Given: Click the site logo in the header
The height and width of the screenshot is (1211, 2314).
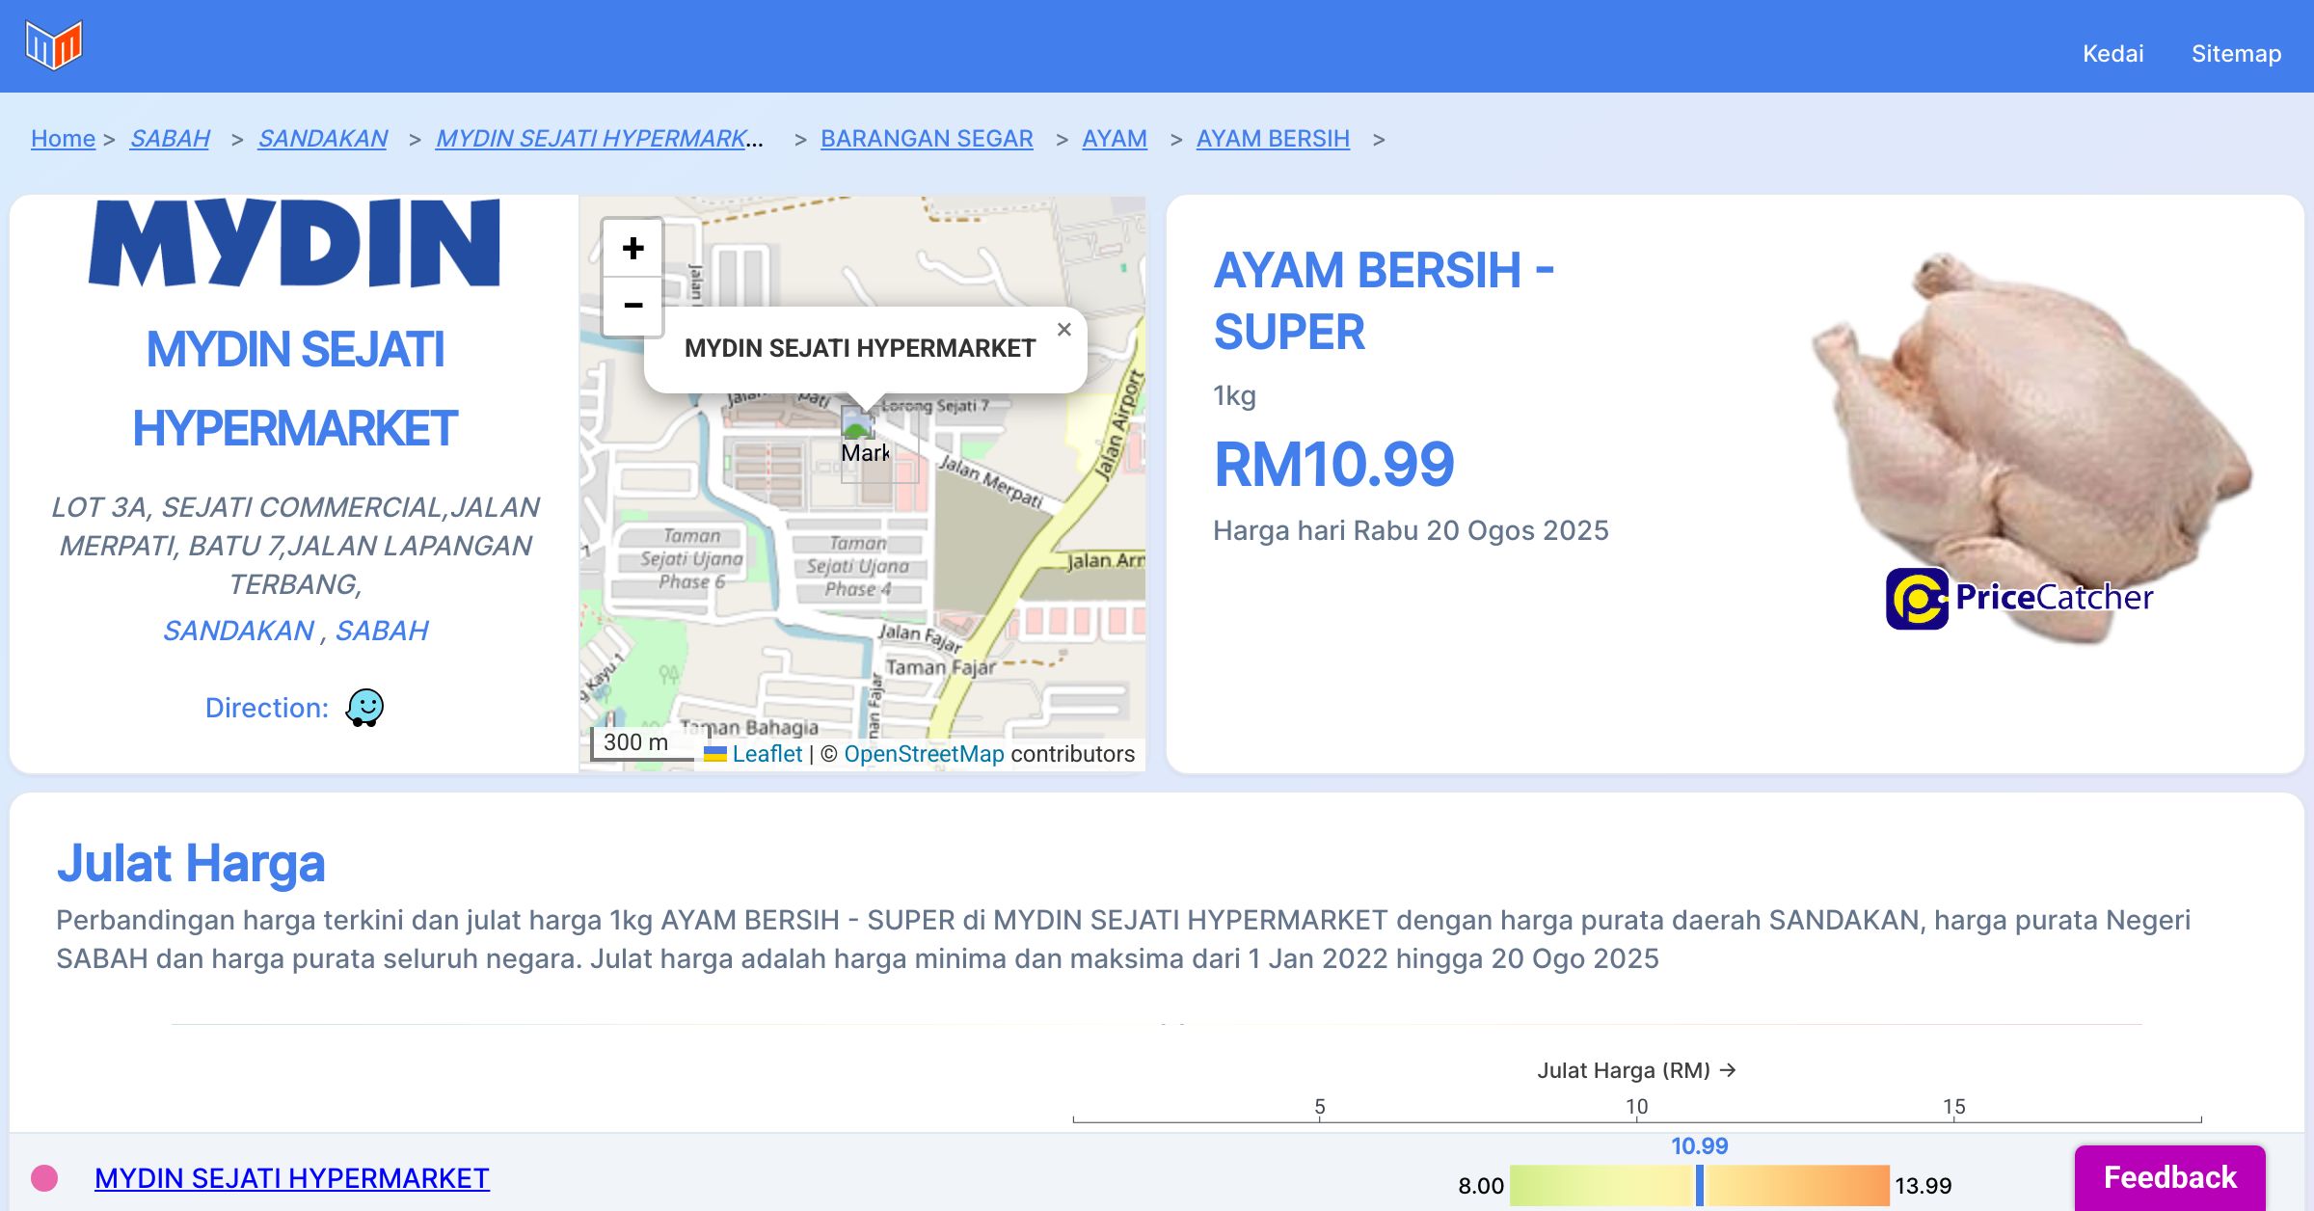Looking at the screenshot, I should pyautogui.click(x=54, y=45).
